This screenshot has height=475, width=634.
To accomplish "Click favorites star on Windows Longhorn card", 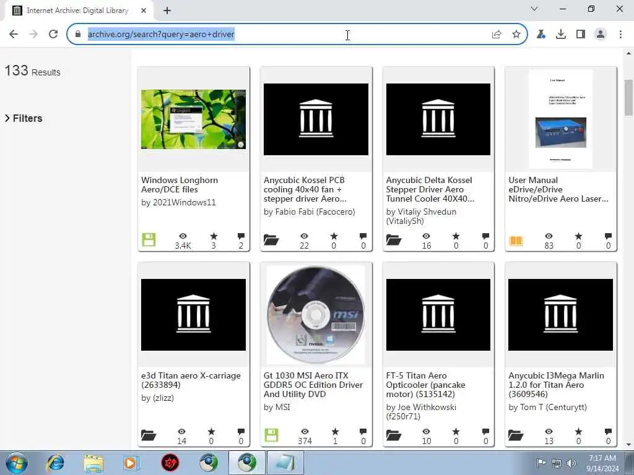I will [x=214, y=236].
